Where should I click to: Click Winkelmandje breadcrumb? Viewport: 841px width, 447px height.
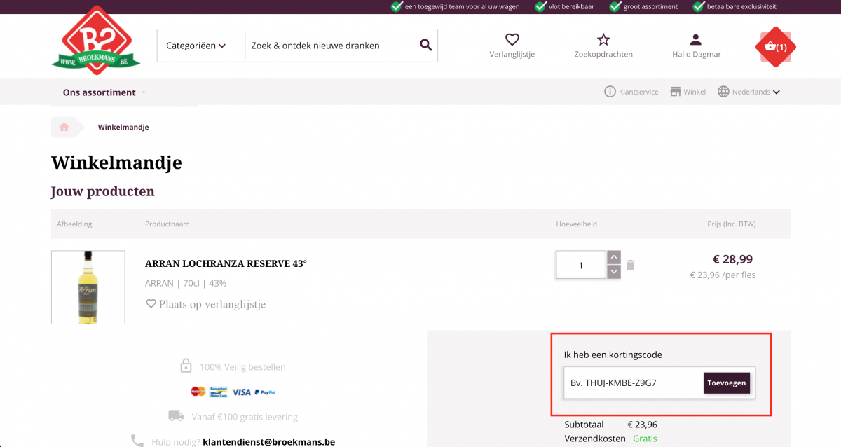tap(123, 128)
